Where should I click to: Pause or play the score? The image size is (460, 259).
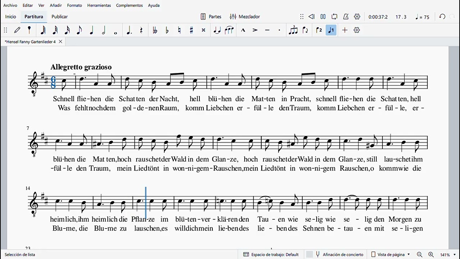click(x=323, y=17)
